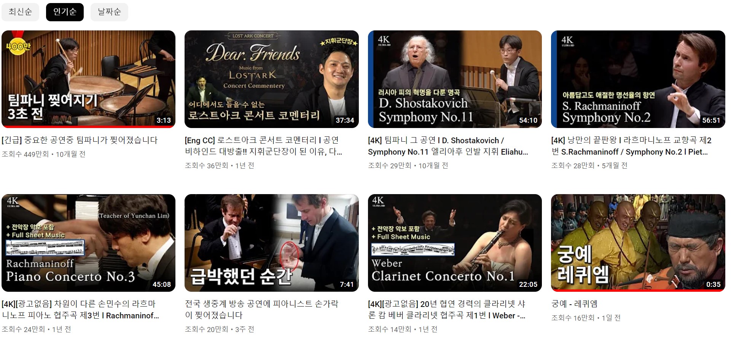Open the 궁예 레퀴엠 video thumbnail

638,243
